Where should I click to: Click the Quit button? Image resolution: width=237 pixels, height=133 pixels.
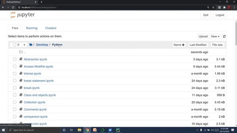(206, 15)
